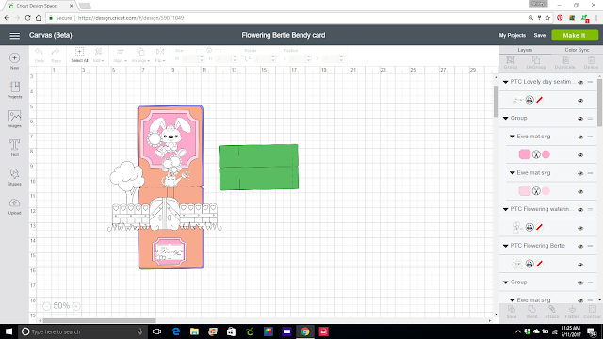Open the hamburger main menu
The image size is (603, 339).
15,36
